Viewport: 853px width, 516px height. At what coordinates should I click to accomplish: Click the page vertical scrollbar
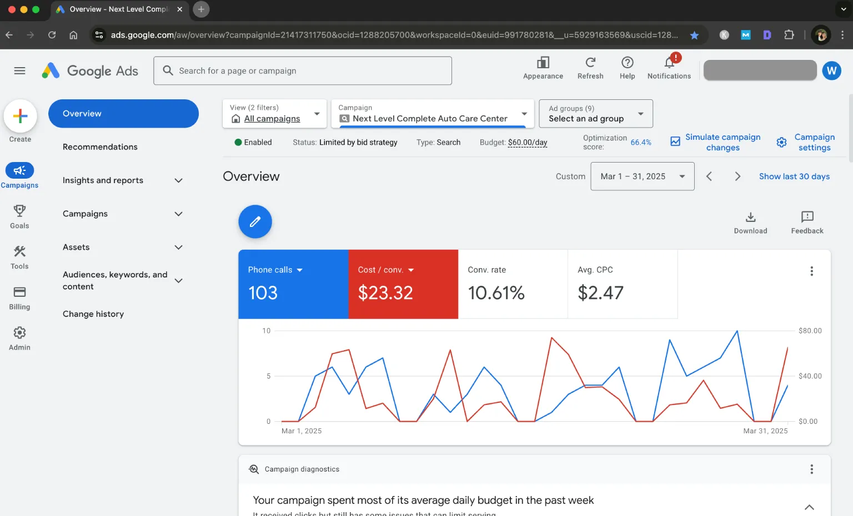[850, 128]
